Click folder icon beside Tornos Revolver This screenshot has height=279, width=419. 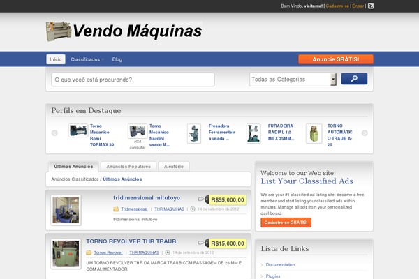coord(89,252)
